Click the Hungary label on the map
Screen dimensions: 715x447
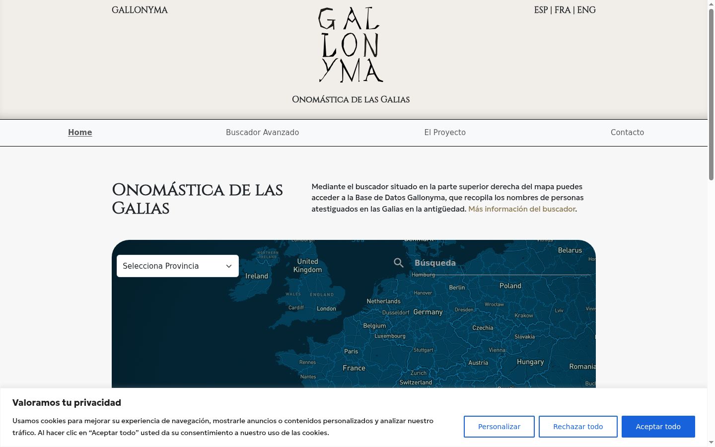coord(530,362)
